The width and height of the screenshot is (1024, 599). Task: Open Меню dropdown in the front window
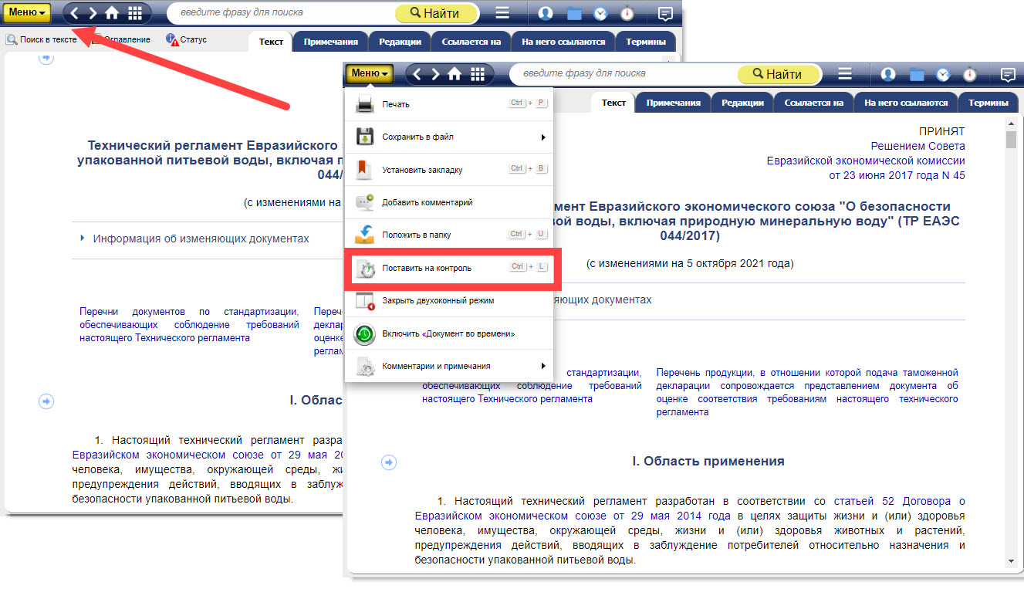(370, 74)
